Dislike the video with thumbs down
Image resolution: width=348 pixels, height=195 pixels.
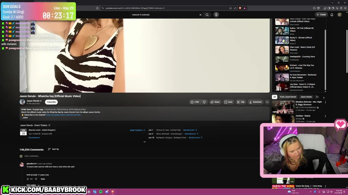click(204, 102)
